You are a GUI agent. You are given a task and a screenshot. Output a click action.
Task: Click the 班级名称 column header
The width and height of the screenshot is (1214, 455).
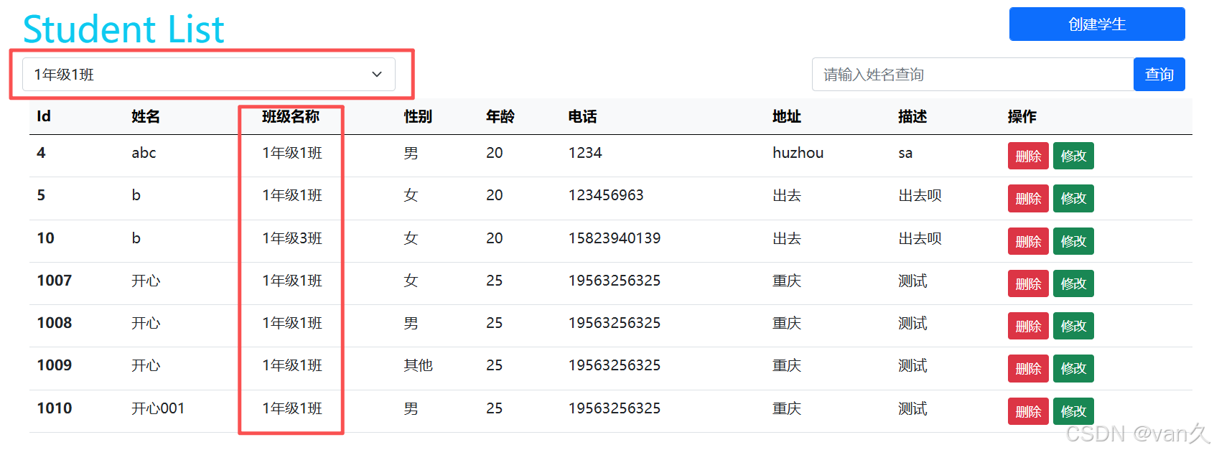[x=291, y=116]
